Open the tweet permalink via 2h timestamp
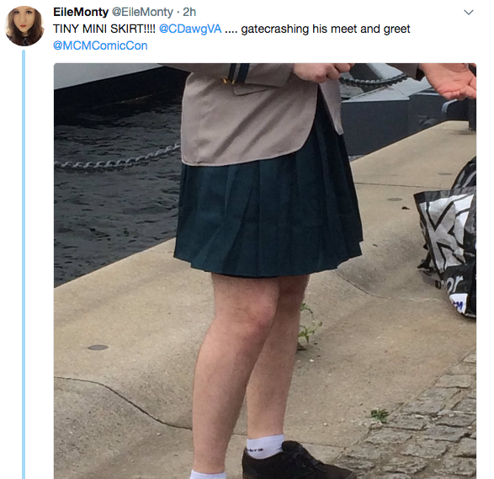 189,12
